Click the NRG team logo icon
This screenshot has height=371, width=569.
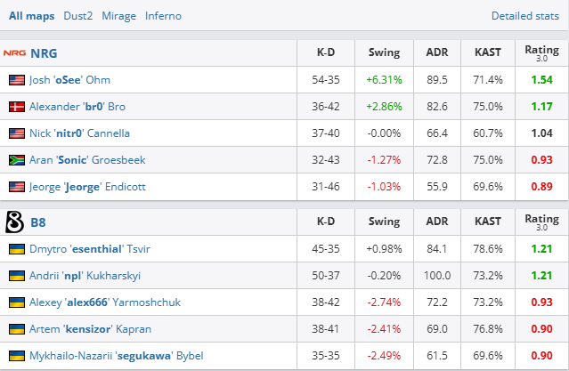coord(15,52)
